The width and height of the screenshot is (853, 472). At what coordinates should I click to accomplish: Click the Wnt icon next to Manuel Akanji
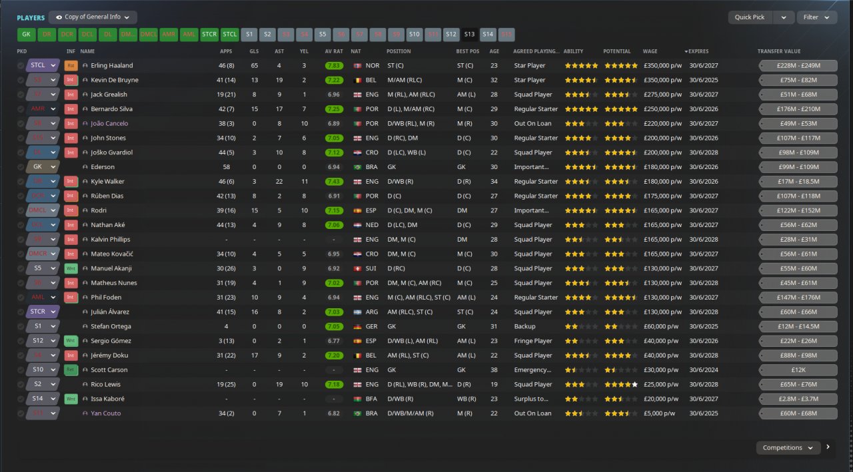click(x=71, y=268)
